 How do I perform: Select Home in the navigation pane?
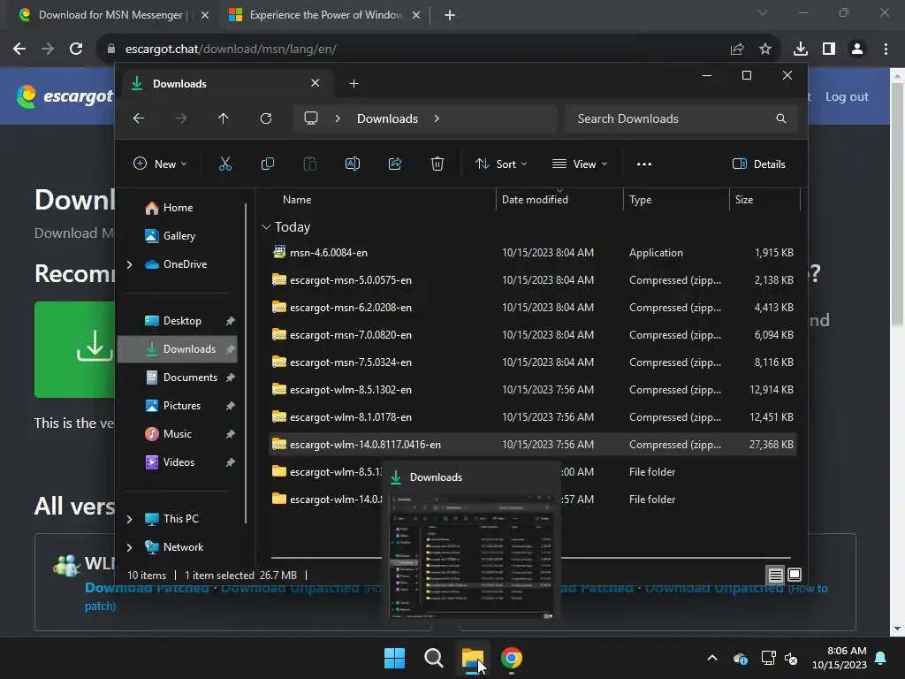(177, 208)
